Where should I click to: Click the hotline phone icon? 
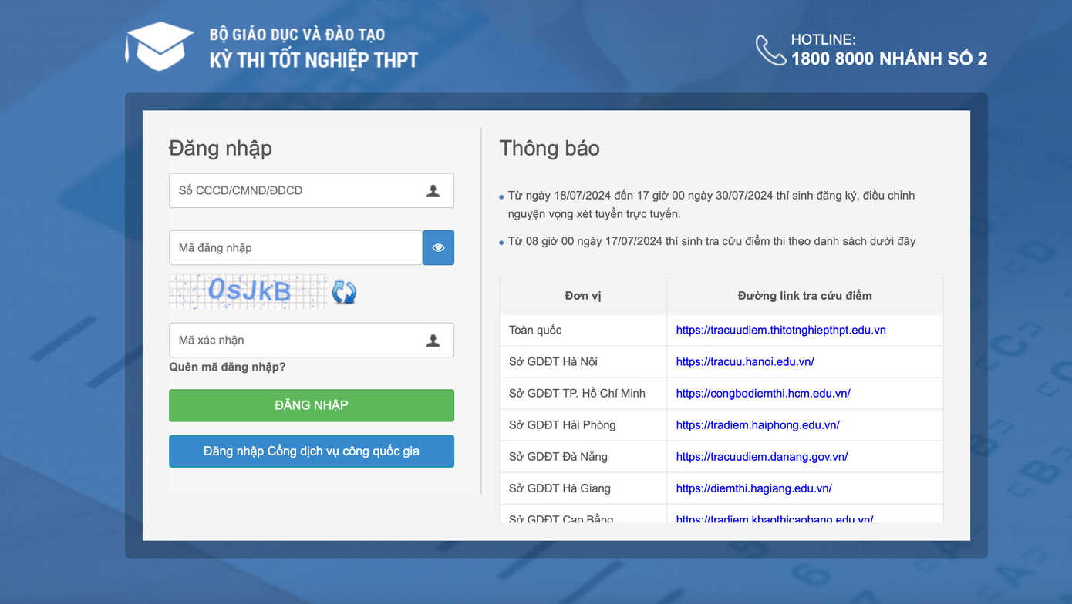[770, 50]
